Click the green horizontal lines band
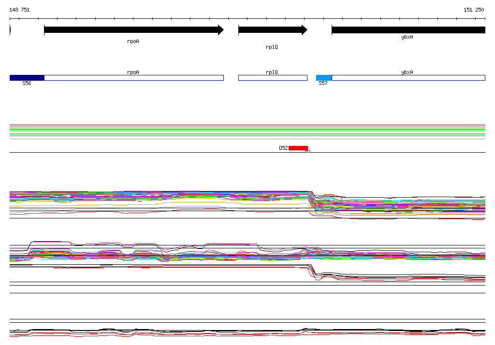The image size is (495, 345). click(x=247, y=132)
